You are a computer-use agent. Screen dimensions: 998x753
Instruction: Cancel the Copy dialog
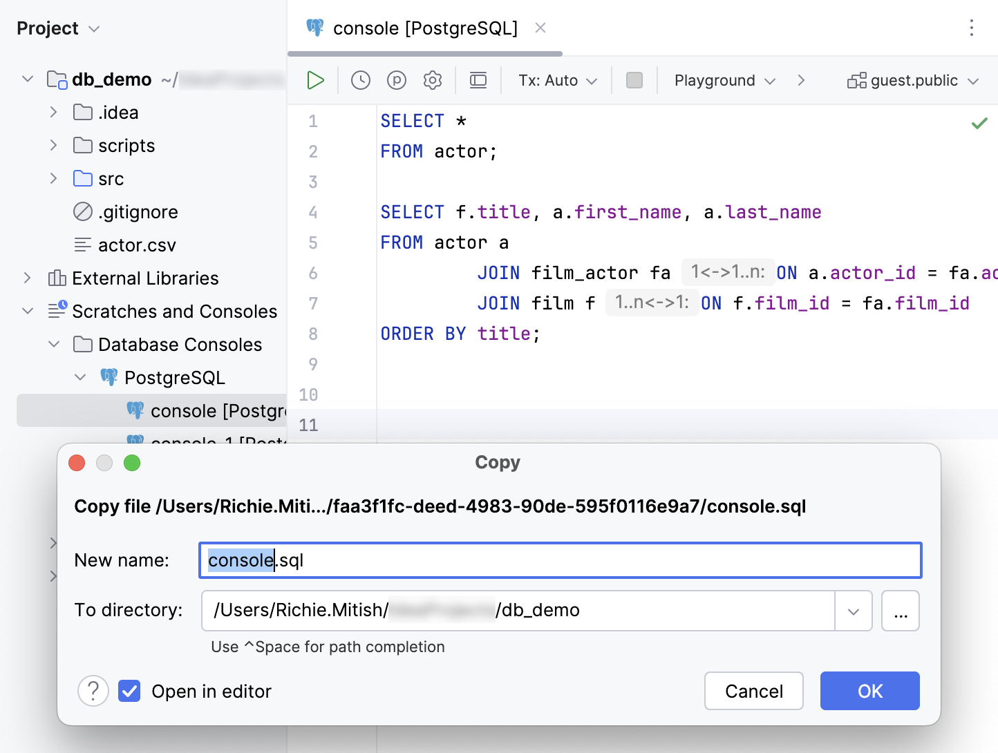pyautogui.click(x=753, y=691)
